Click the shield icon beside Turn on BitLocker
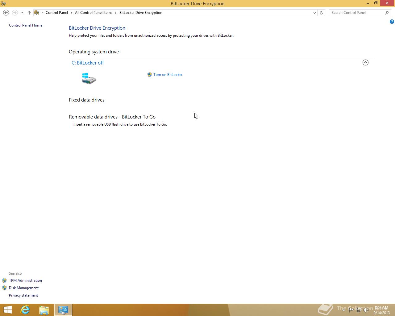395x316 pixels. [x=150, y=75]
